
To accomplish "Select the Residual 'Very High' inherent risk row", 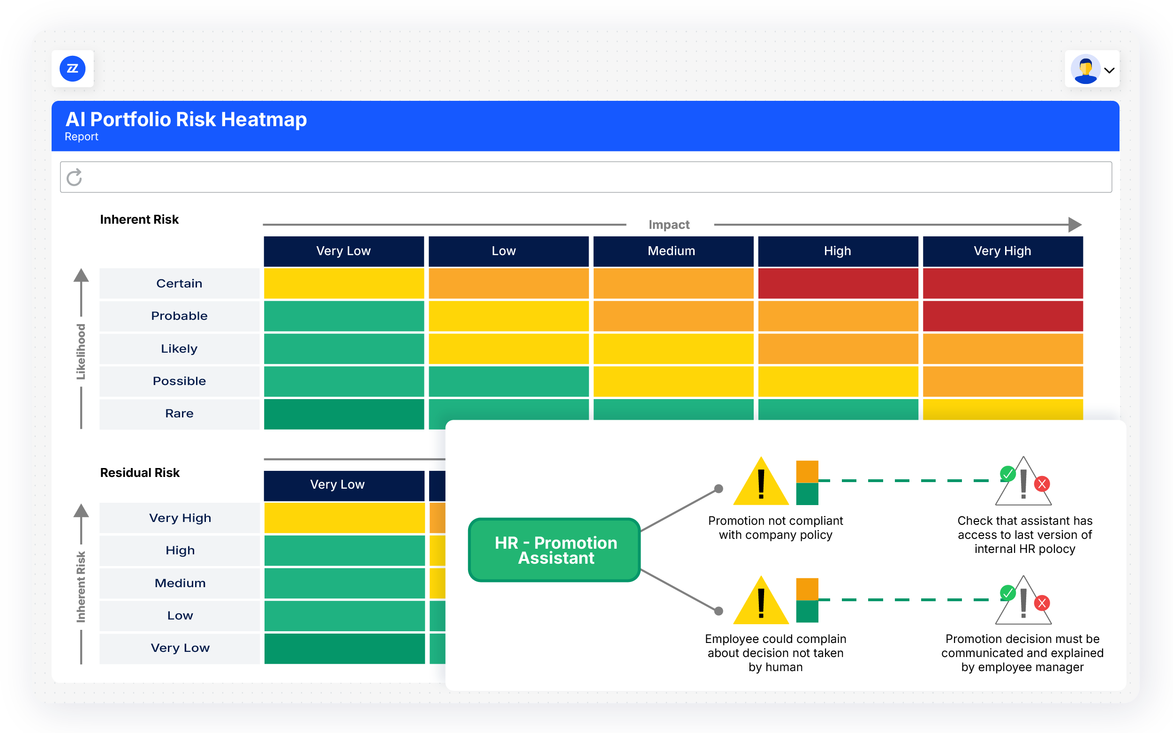I will 180,518.
